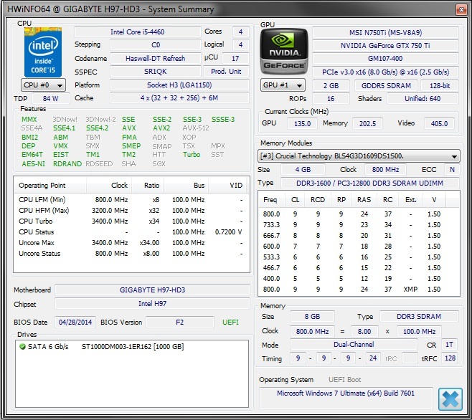Click the GDDR5 SDRAM field
Image resolution: width=472 pixels, height=420 pixels.
click(386, 86)
